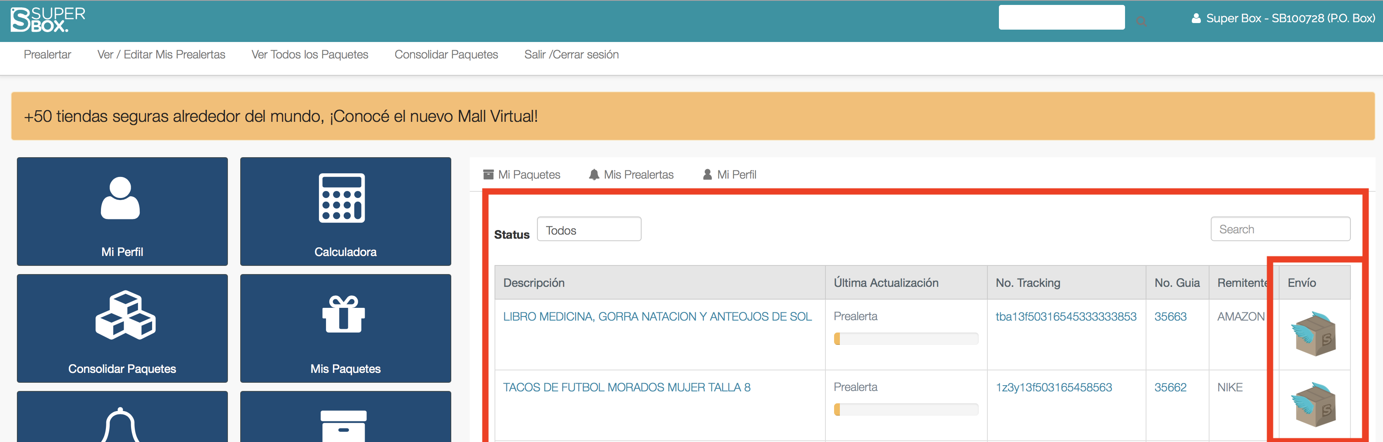This screenshot has height=442, width=1383.
Task: Open the Consolidar Paquetes tile with boxes icon
Action: point(122,328)
